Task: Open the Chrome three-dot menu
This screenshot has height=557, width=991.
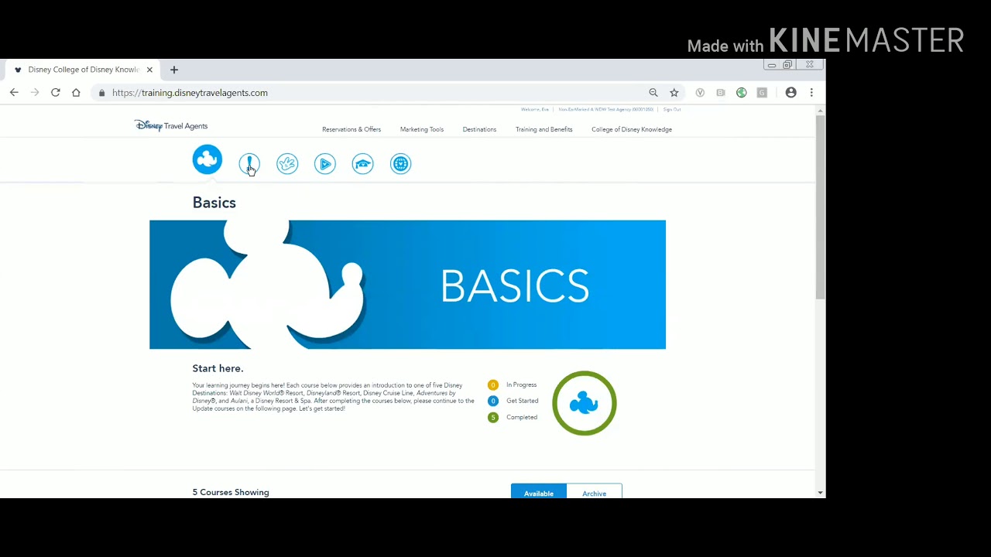Action: coord(811,92)
